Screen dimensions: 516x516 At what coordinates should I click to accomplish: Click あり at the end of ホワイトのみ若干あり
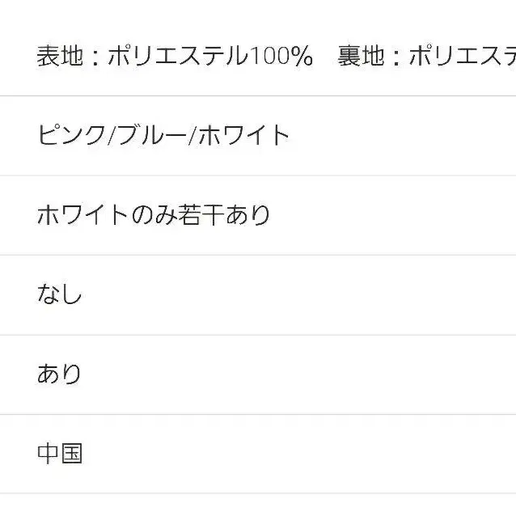click(x=247, y=215)
